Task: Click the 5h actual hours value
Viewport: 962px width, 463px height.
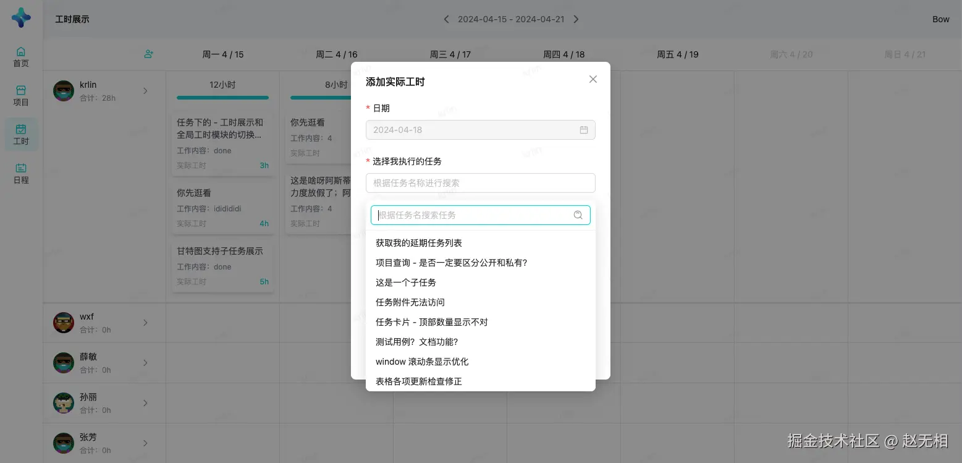Action: (264, 282)
